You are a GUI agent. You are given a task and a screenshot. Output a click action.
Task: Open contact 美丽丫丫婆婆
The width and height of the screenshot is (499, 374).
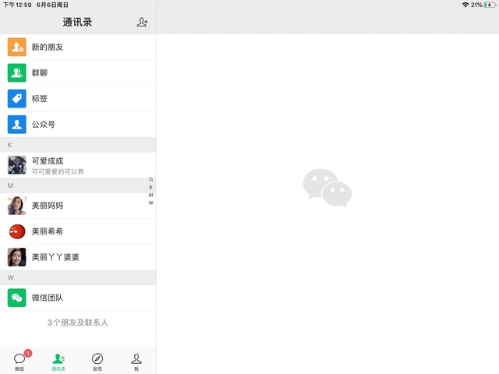click(78, 257)
